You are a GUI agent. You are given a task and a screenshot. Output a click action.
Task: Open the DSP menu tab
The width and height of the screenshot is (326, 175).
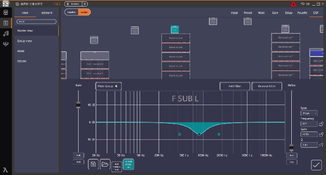point(316,13)
